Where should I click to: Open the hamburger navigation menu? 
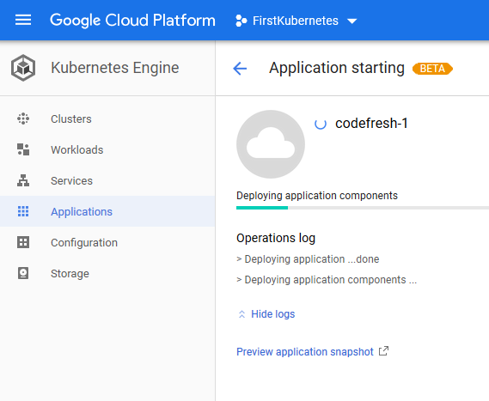(x=23, y=21)
